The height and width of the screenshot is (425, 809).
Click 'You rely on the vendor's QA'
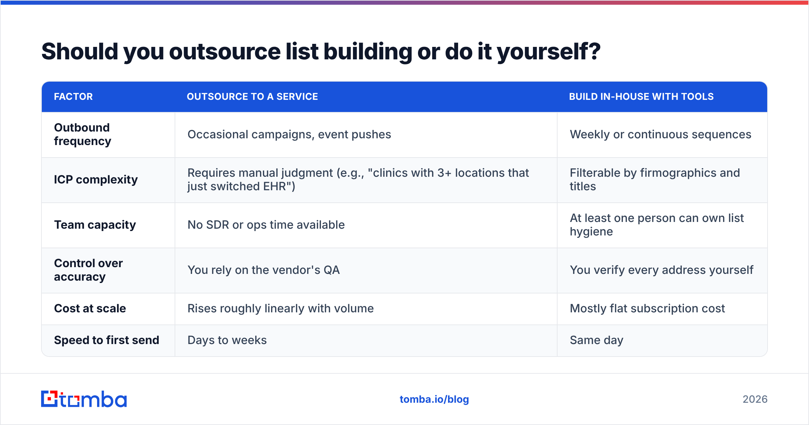[x=264, y=270]
